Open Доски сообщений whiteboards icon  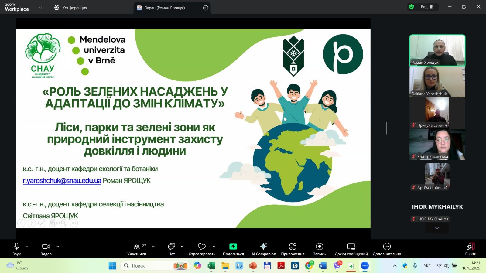tap(351, 247)
